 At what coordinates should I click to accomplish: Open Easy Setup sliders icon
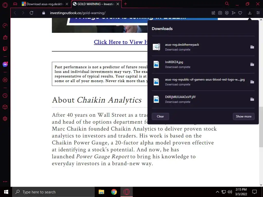click(x=258, y=13)
